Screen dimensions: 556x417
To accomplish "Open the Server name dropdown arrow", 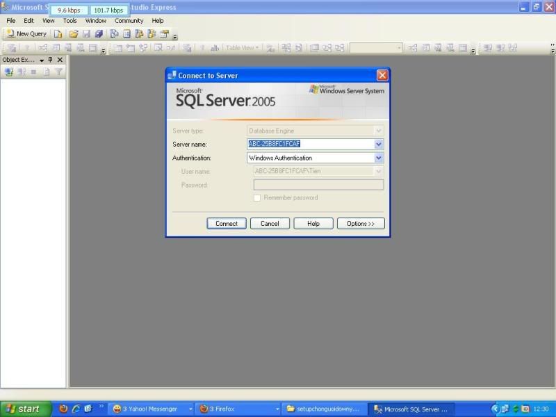I will point(379,144).
